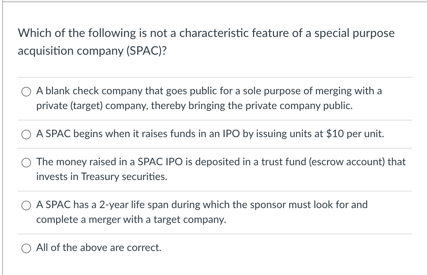Viewport: 427px width, 275px height.
Task: Select the answer about issuing units at $10 per unit
Action: click(26, 135)
